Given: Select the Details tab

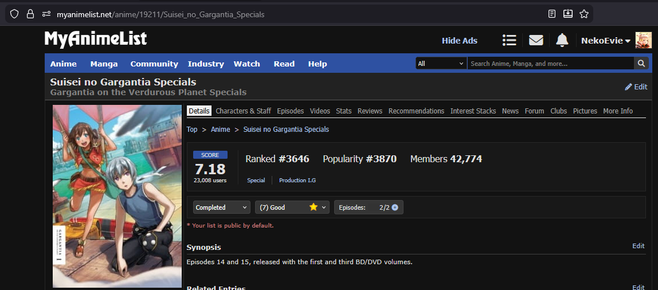Looking at the screenshot, I should (199, 111).
